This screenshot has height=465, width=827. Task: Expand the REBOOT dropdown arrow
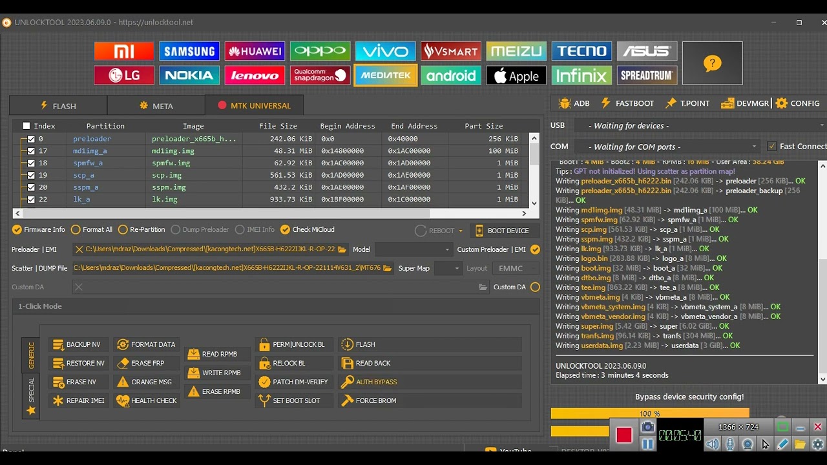(461, 231)
